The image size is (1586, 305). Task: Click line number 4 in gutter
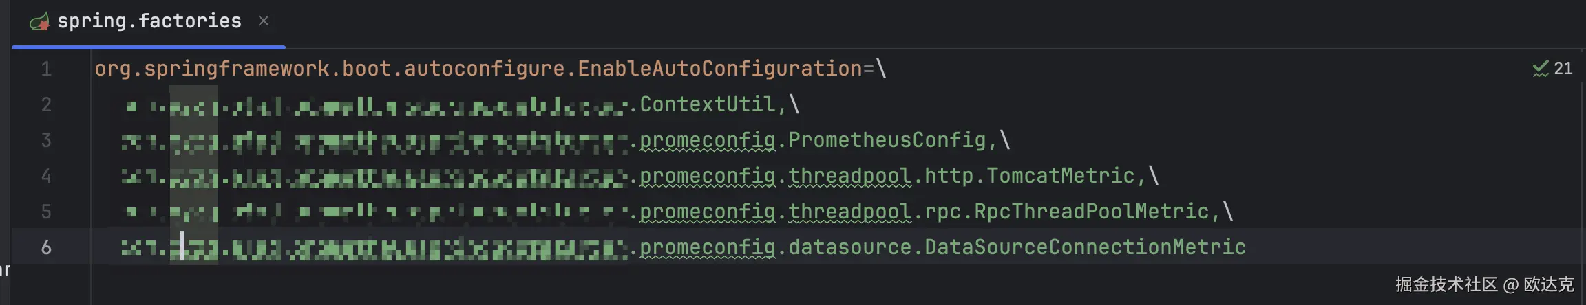click(x=46, y=176)
